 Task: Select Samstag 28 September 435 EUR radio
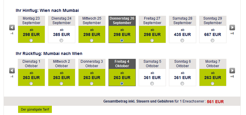[x=182, y=40]
